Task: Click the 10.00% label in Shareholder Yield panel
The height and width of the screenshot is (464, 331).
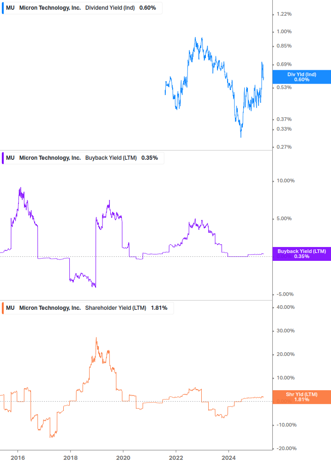Action: [285, 378]
